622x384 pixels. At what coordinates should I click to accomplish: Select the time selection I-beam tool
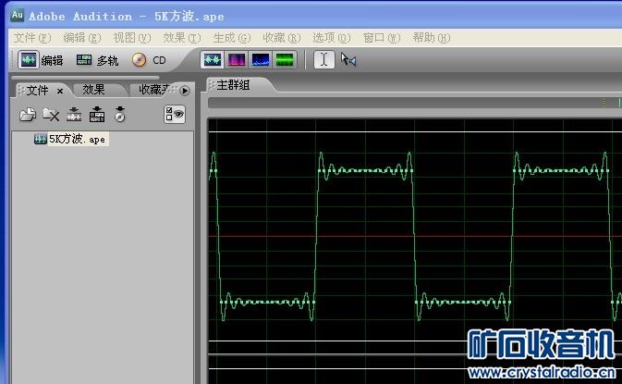pos(323,60)
